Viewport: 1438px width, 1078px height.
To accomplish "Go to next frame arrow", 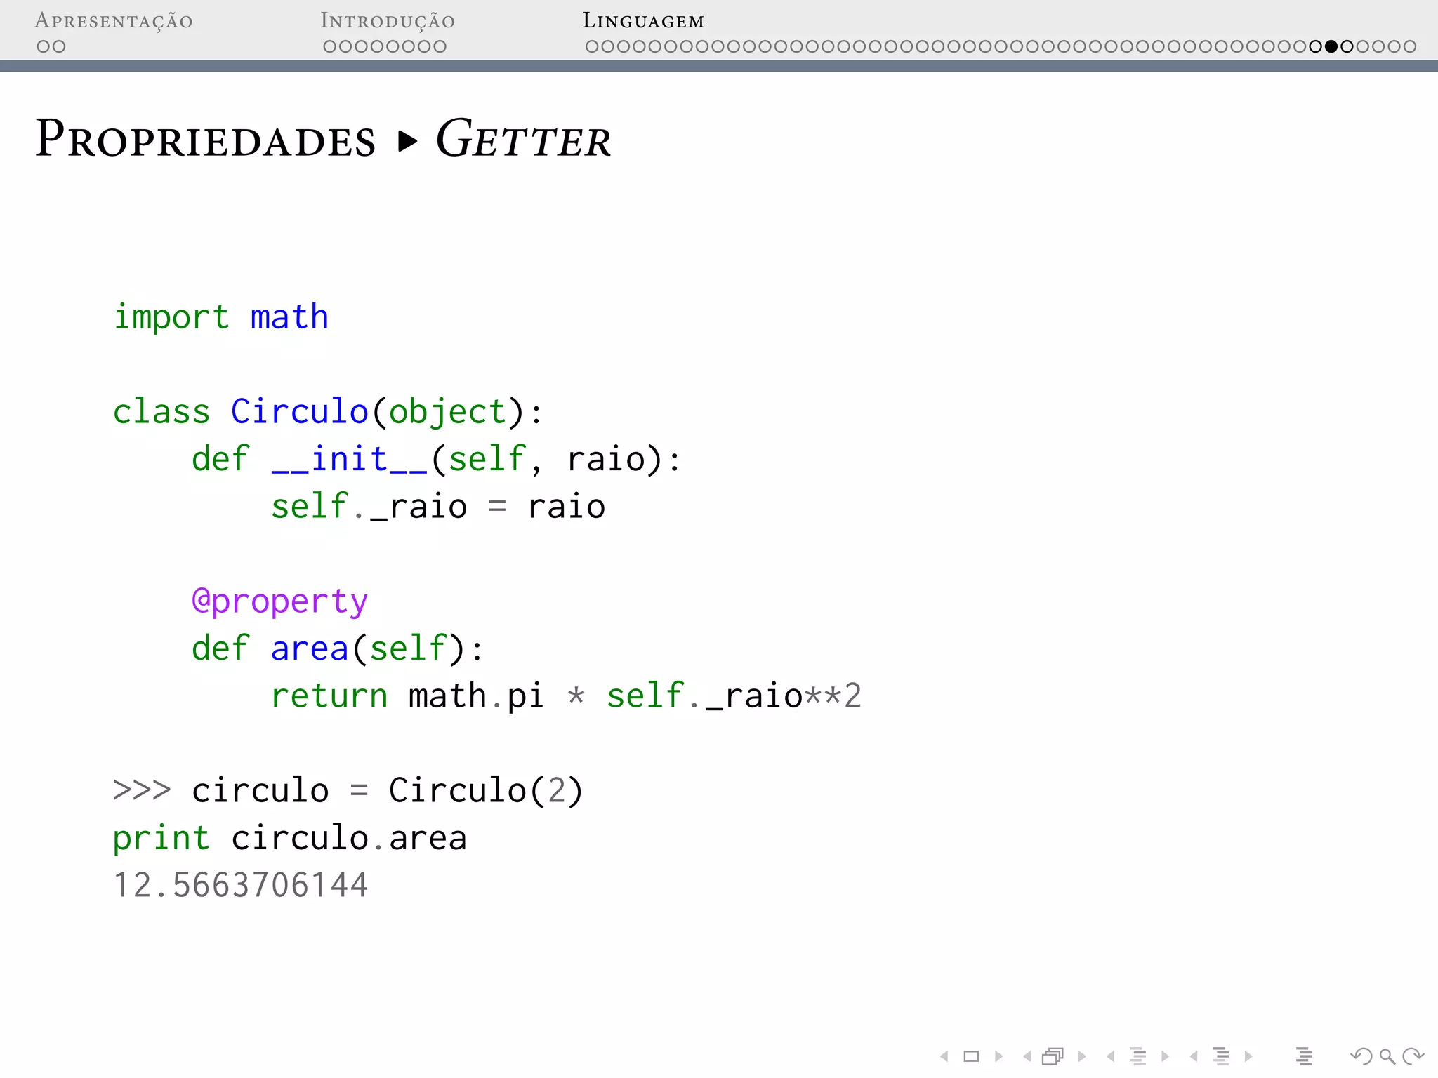I will (x=1082, y=1056).
